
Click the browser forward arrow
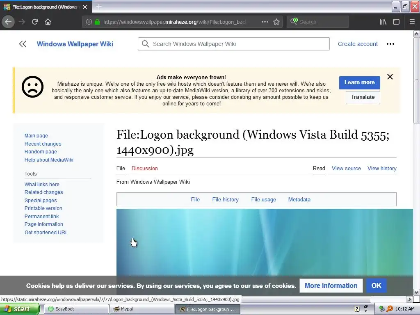point(22,22)
